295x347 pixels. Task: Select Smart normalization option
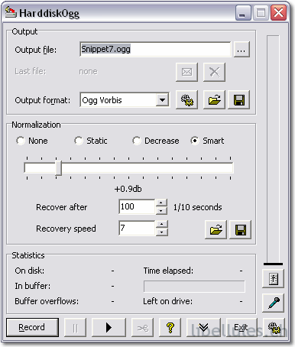pos(207,141)
